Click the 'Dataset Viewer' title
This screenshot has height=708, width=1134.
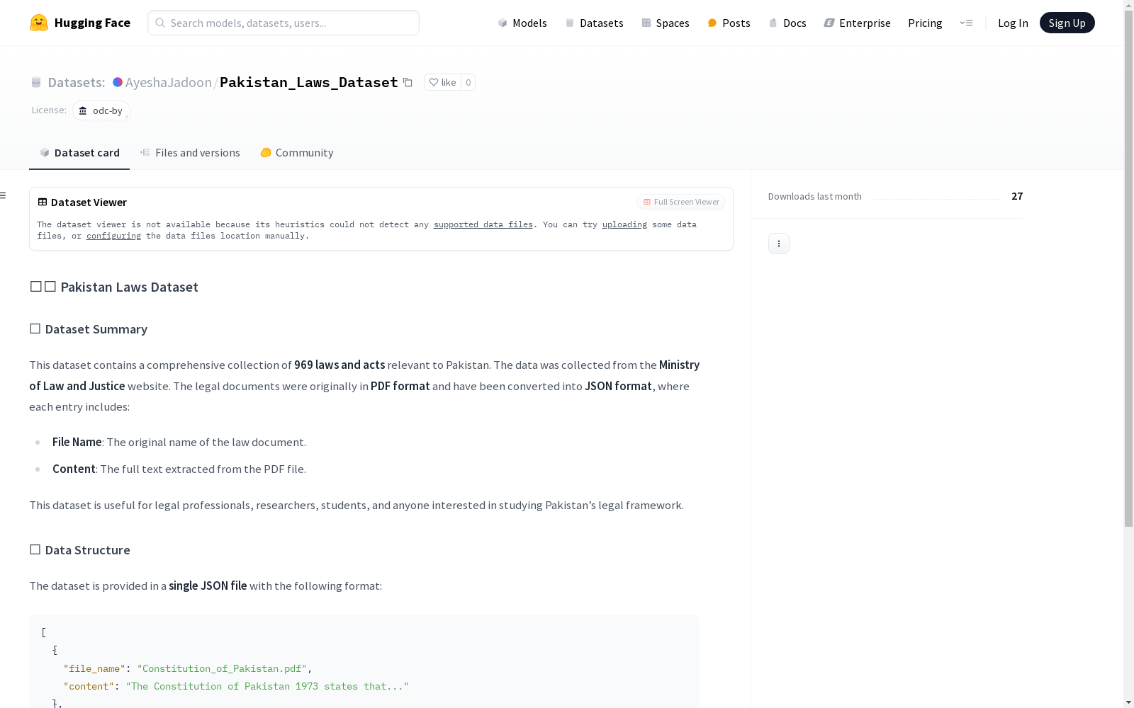(x=89, y=202)
